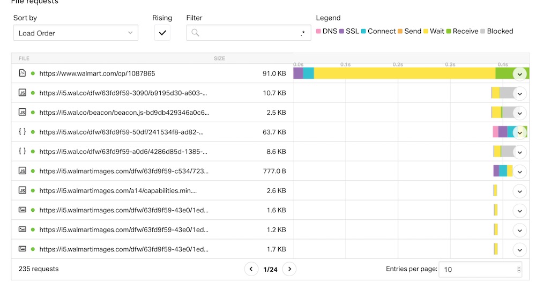Click green status dot for walmart.com/cp/1087865
The image size is (536, 282).
coord(33,73)
